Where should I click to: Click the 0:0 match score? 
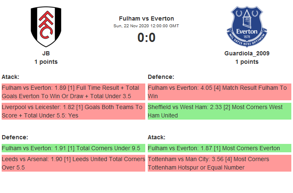tap(146, 38)
